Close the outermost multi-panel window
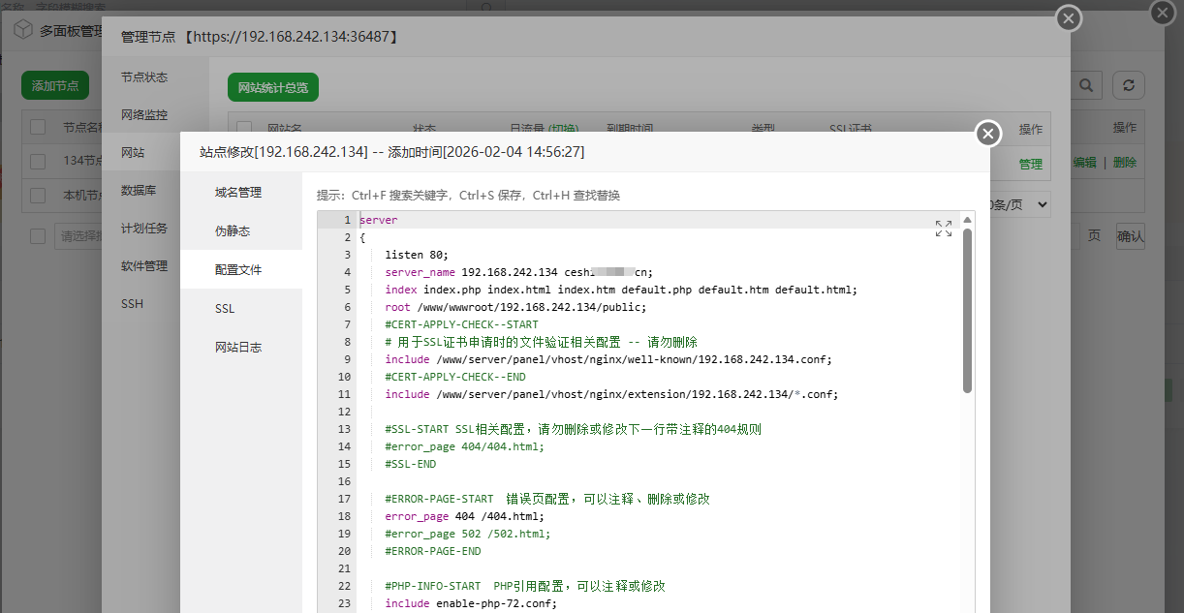Screen dimensions: 1184x613 (x=1162, y=13)
